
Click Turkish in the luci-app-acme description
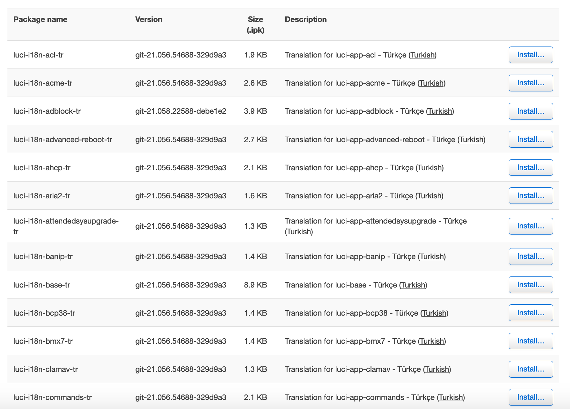pyautogui.click(x=432, y=83)
